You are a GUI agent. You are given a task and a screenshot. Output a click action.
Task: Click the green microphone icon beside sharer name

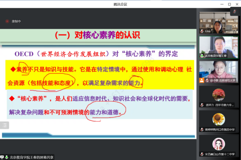point(6,157)
